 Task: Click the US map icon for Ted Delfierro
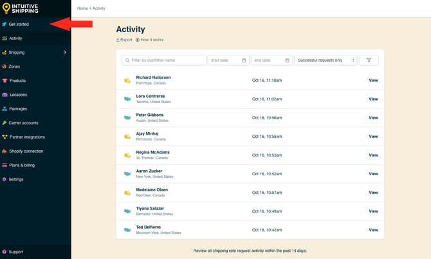point(127,230)
